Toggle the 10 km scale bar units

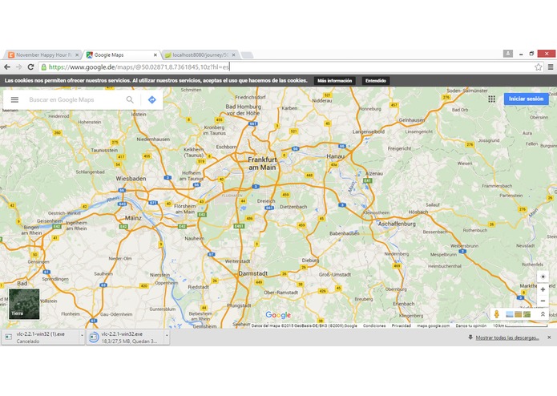520,325
